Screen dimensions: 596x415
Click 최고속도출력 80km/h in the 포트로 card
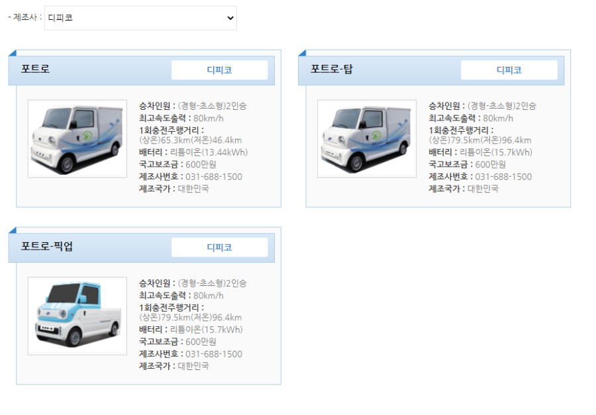[x=181, y=118]
